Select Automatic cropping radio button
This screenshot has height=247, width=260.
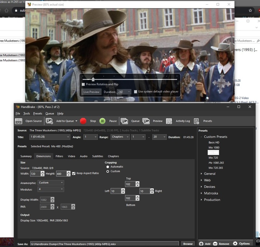(108, 167)
